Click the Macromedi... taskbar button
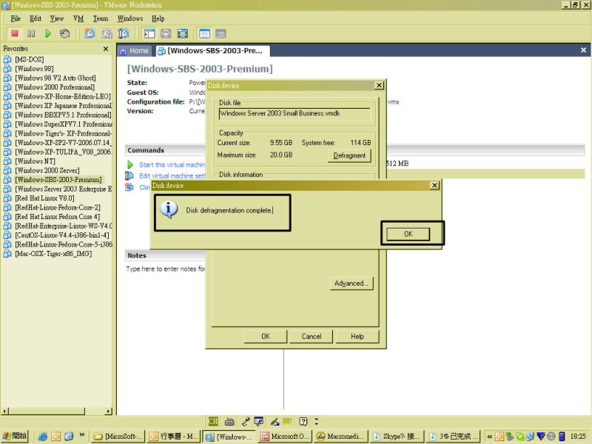The width and height of the screenshot is (592, 444). [340, 437]
